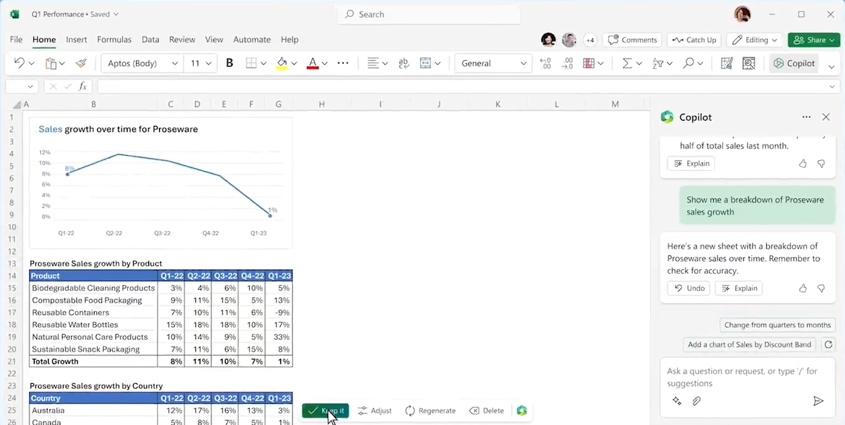Toggle bold formatting in the ribbon
This screenshot has width=845, height=425.
point(229,63)
